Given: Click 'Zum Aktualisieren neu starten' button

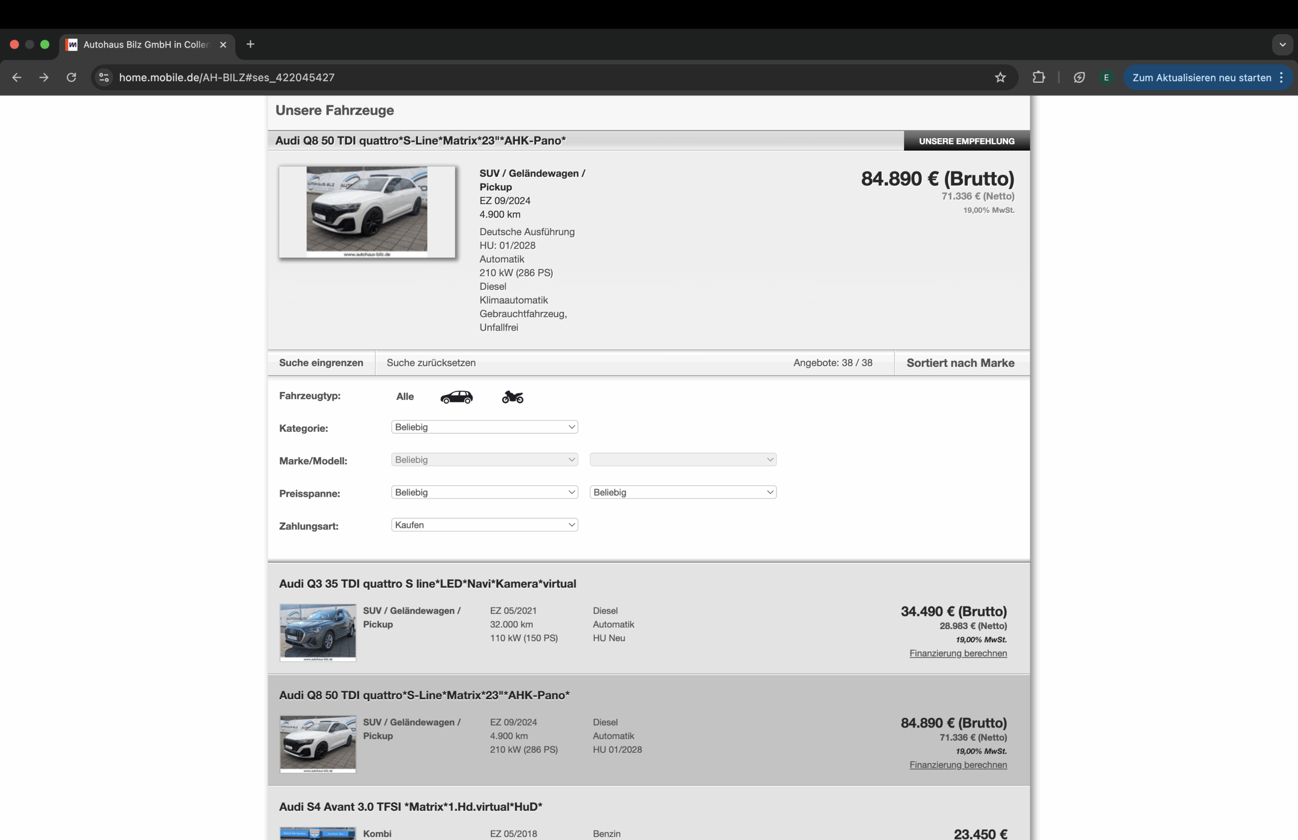Looking at the screenshot, I should click(x=1202, y=78).
